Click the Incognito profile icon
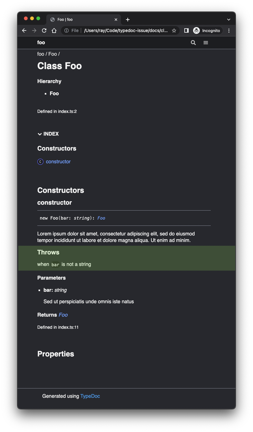The width and height of the screenshot is (253, 432). tap(196, 30)
